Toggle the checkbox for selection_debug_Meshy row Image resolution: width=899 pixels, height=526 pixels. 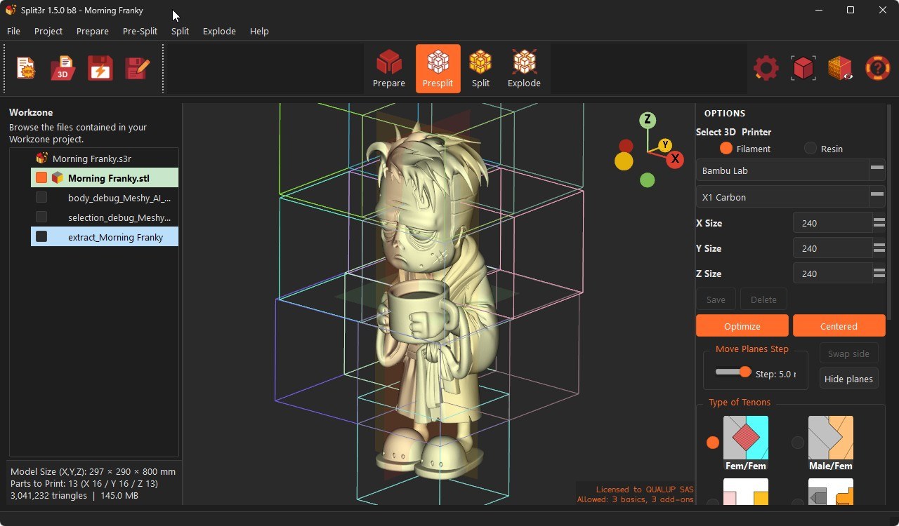click(x=41, y=217)
